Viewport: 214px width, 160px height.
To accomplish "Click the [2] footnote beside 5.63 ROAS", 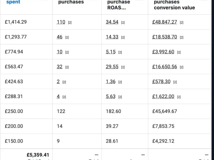I will coord(120,97).
